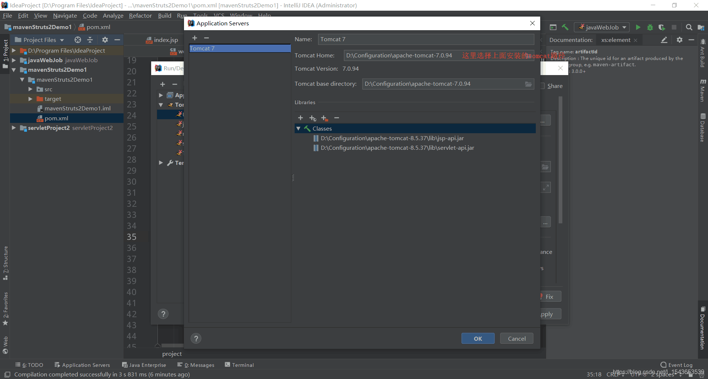This screenshot has width=708, height=379.
Task: Run javaWebJob with coverage
Action: point(662,27)
